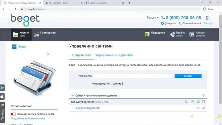Switch to Создать сайт tab
This screenshot has height=125, width=222.
click(x=81, y=55)
